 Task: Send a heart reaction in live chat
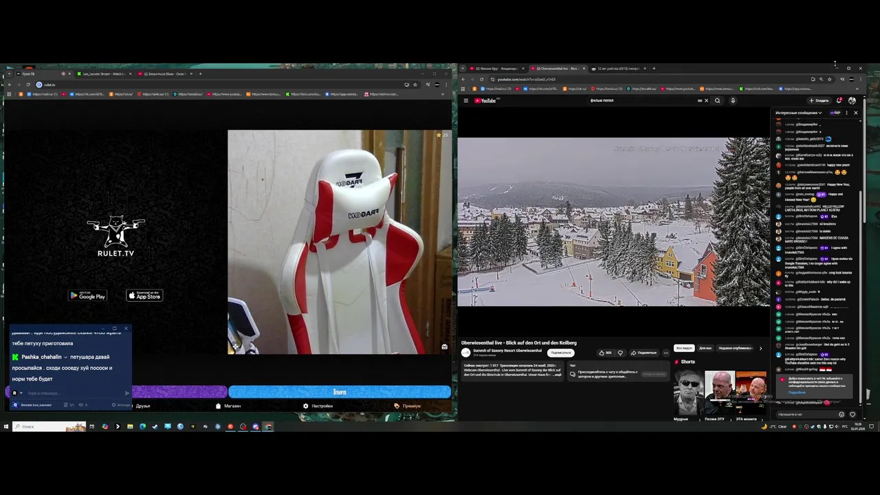pos(852,415)
